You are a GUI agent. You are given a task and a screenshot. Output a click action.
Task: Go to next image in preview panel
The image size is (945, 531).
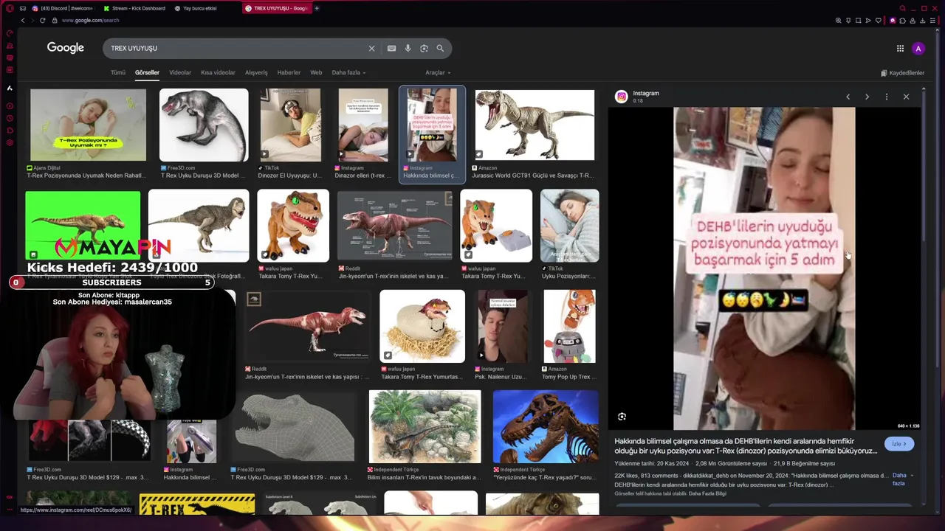[867, 97]
